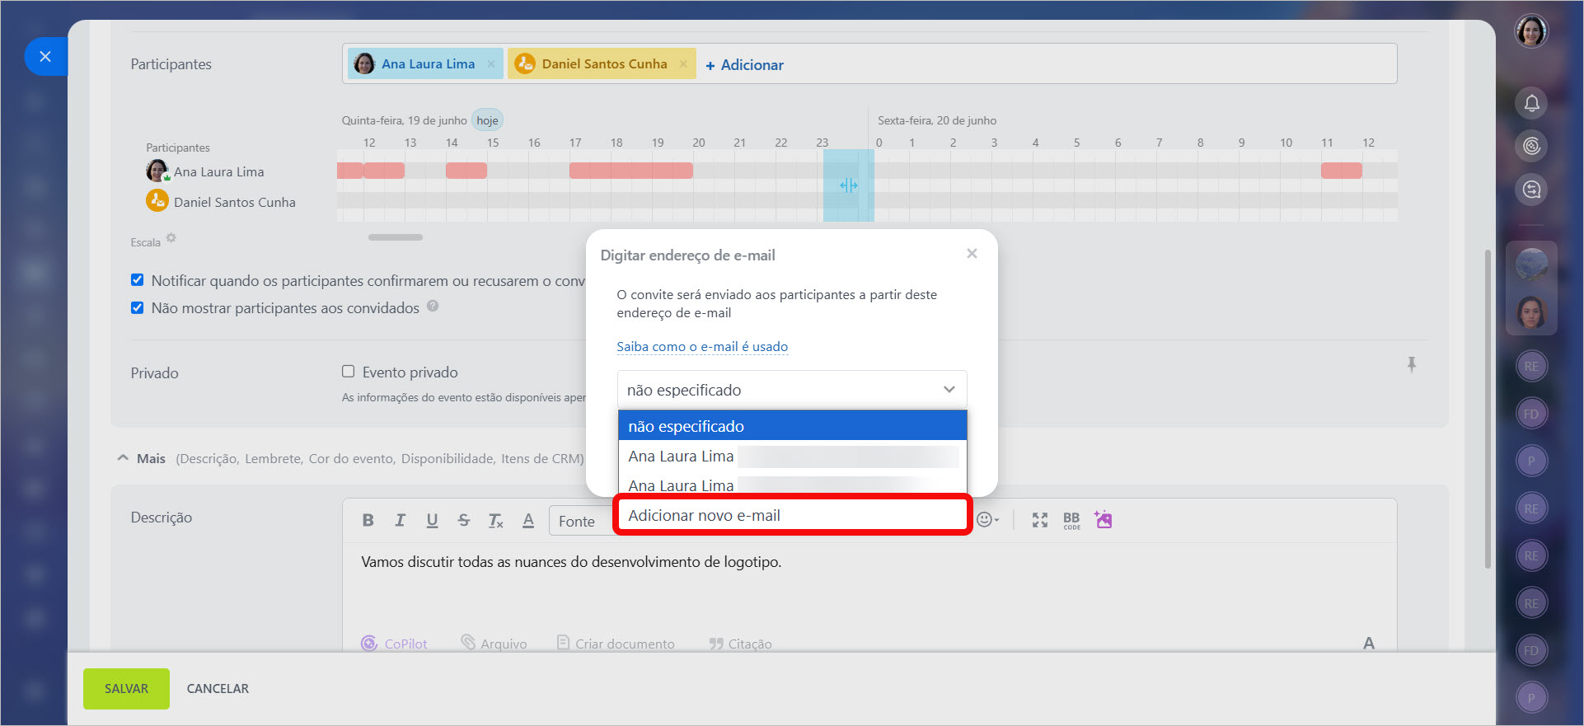Image resolution: width=1584 pixels, height=726 pixels.
Task: Open the chat search icon in the sidebar
Action: coord(1531,190)
